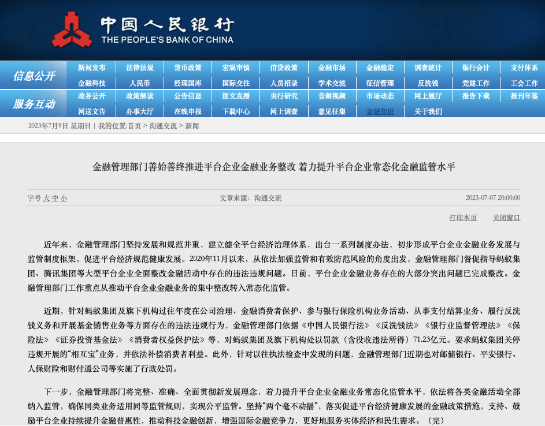Open 宏观审慎 navigation item
This screenshot has width=545, height=426.
coord(236,68)
